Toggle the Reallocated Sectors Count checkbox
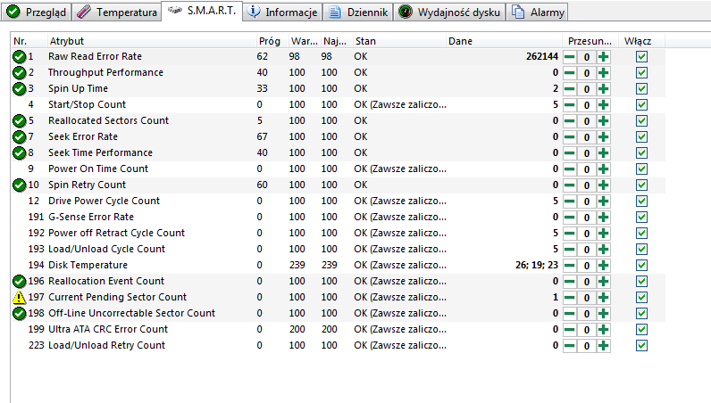This screenshot has height=403, width=711. click(x=641, y=121)
